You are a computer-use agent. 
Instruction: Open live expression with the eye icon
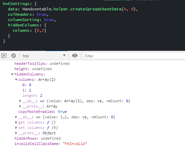click(x=75, y=55)
